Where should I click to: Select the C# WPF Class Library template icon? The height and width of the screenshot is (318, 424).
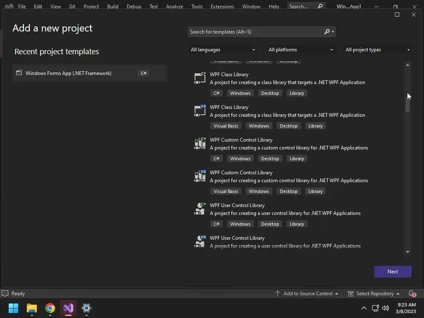pos(200,78)
